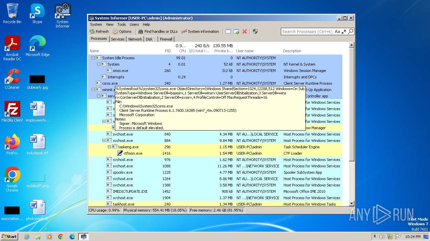The width and height of the screenshot is (430, 241).
Task: Open the Help menu
Action: point(146,24)
